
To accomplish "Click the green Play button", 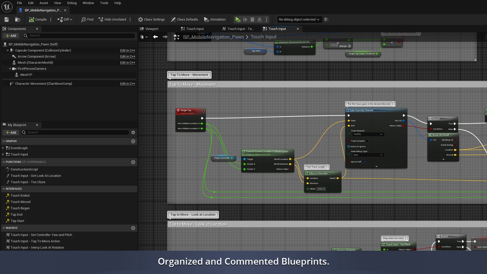I will pos(238,19).
